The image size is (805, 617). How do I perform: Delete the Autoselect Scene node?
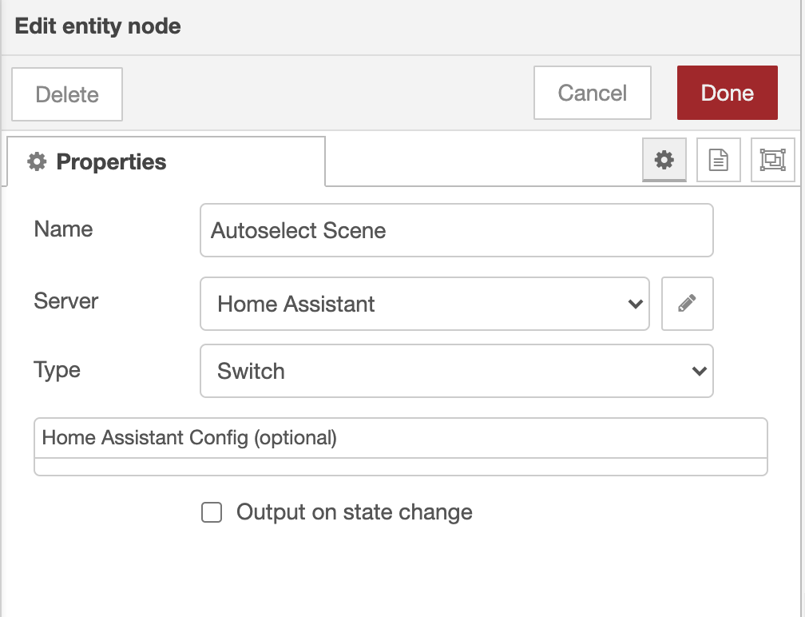pyautogui.click(x=66, y=94)
